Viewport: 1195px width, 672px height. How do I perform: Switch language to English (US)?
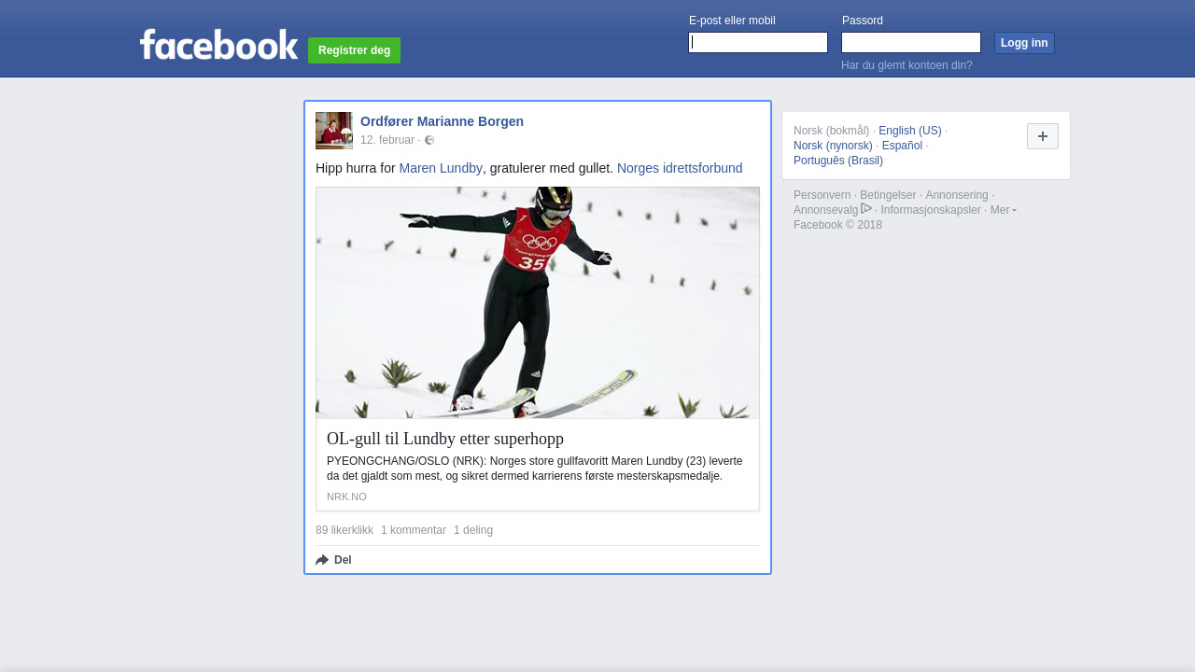coord(910,131)
